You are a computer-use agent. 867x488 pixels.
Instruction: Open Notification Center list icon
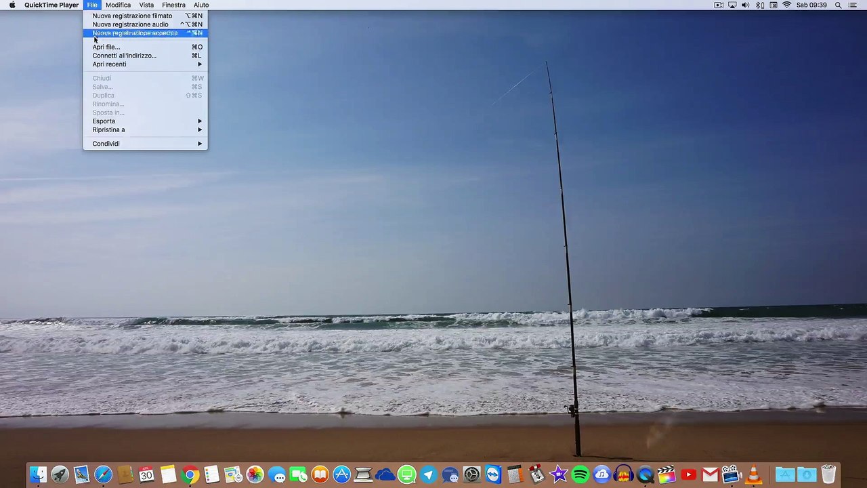[x=853, y=5]
